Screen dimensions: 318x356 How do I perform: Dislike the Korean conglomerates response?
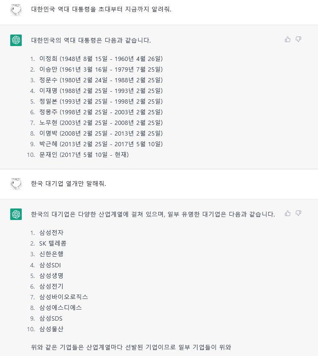point(298,213)
